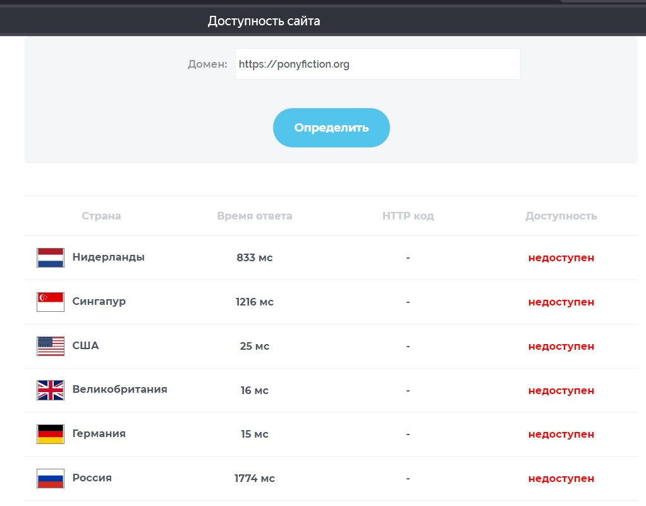Click the Домен: field label
Screen dimensions: 646x506
207,64
